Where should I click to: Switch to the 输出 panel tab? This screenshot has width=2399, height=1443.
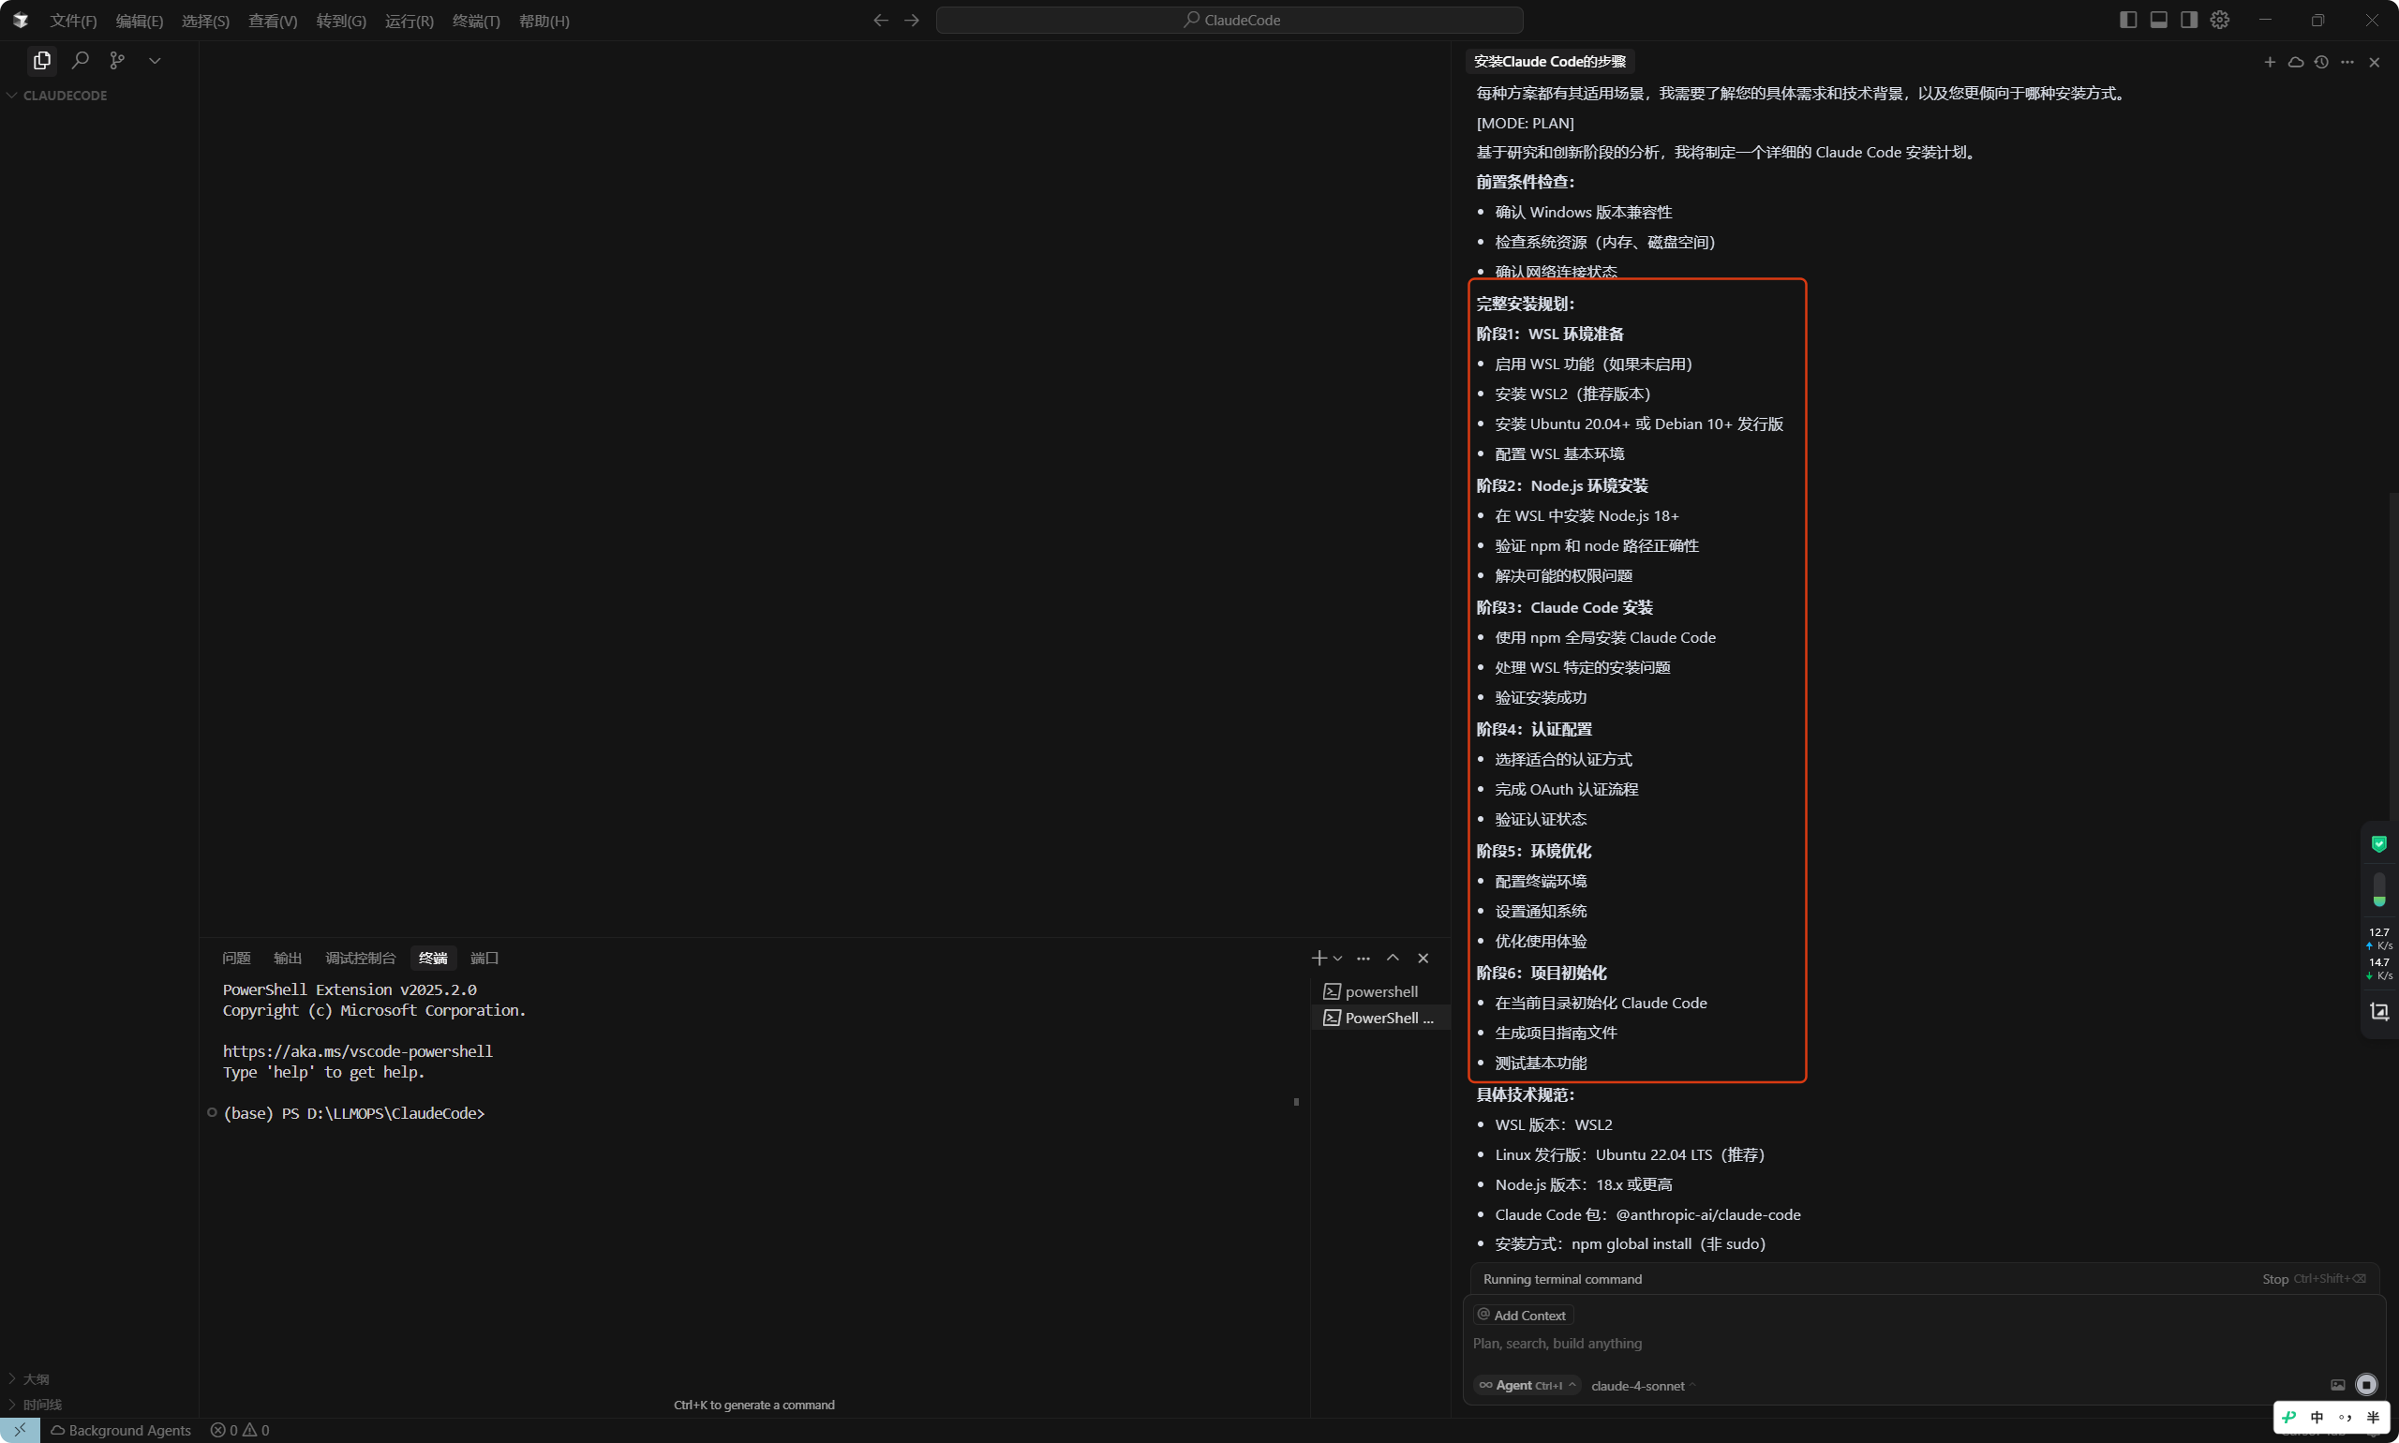pos(288,958)
